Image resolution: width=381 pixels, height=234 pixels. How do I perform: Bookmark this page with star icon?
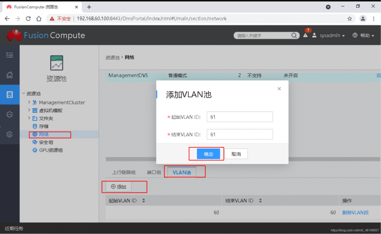[350, 18]
